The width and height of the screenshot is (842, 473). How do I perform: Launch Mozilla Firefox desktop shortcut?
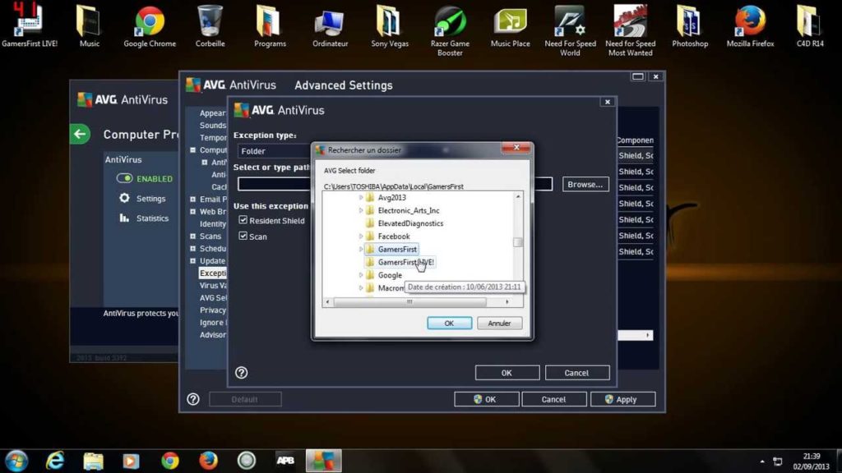[750, 25]
